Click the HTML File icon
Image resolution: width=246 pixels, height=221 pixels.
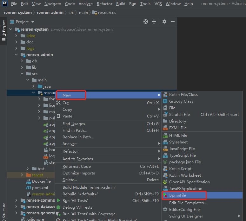(165, 136)
